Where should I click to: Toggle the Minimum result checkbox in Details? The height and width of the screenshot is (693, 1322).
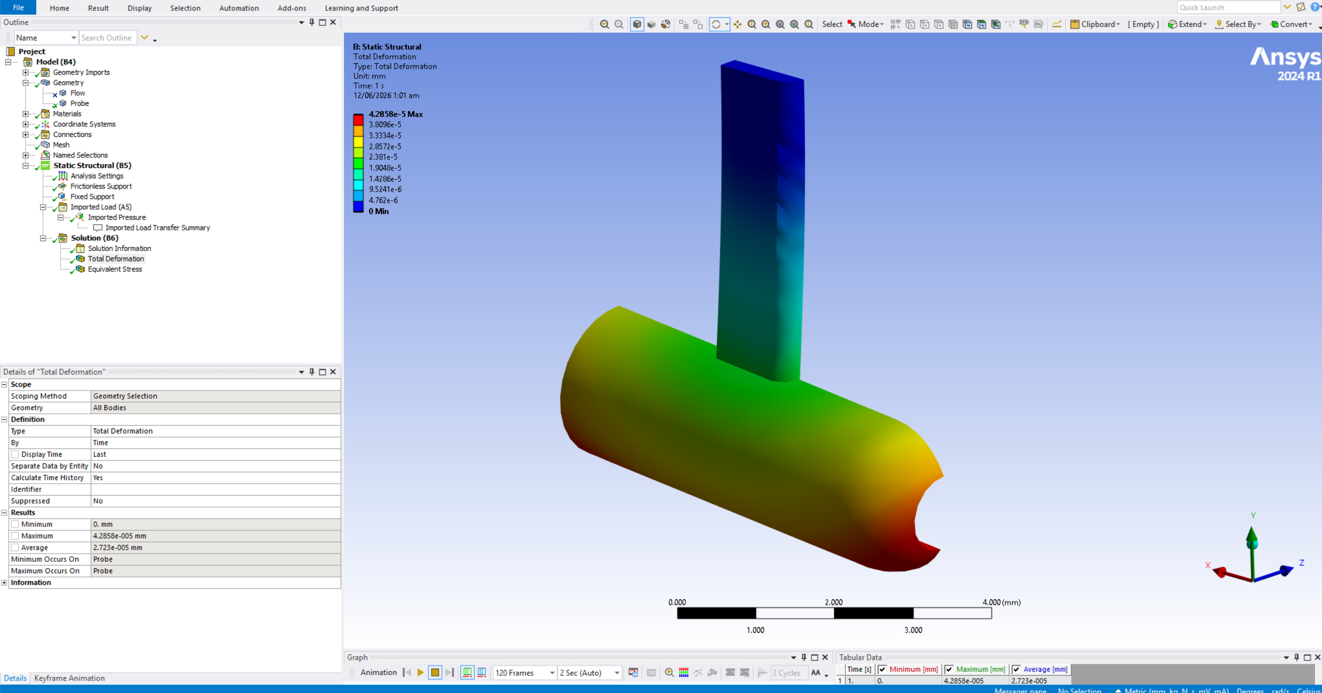[15, 524]
